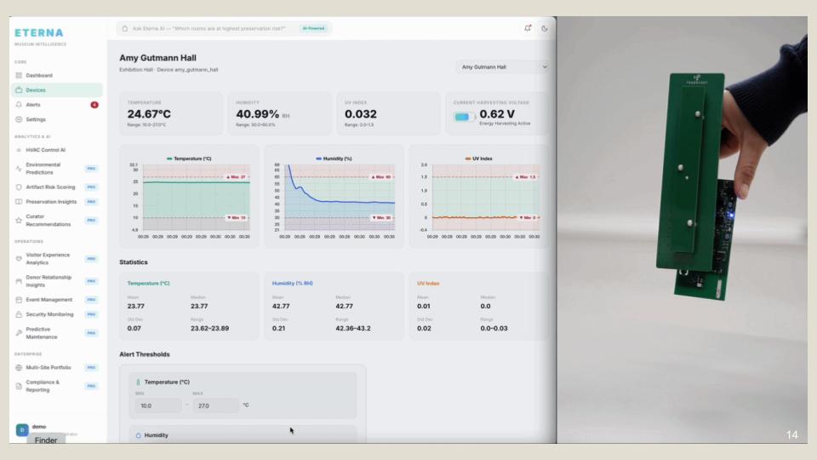This screenshot has height=460, width=817.
Task: Click the 40.99% humidity reading
Action: pyautogui.click(x=257, y=113)
